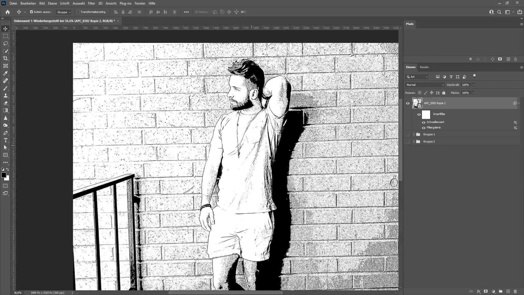Select the Lasso tool
524x295 pixels.
pyautogui.click(x=5, y=43)
